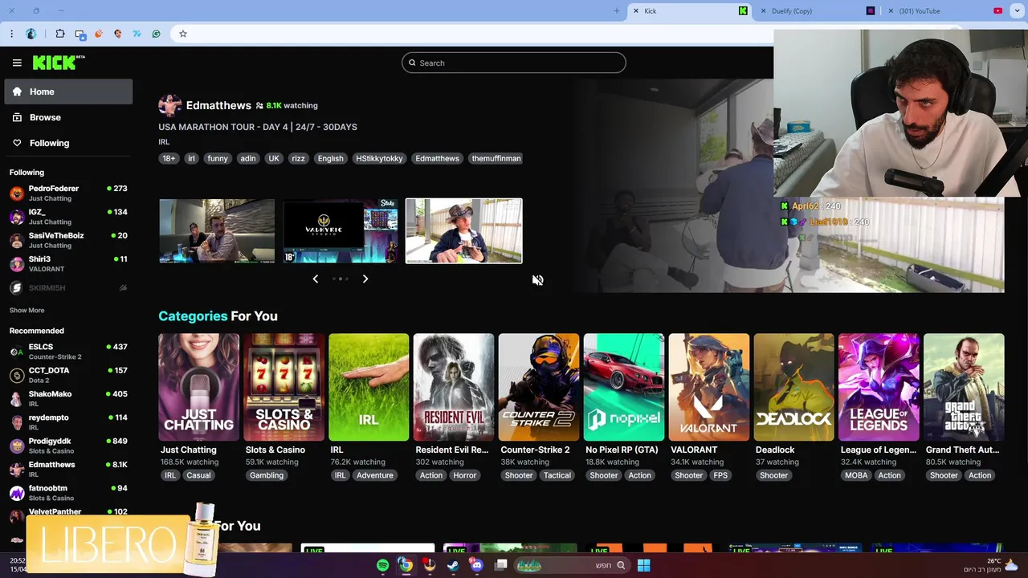
Task: Open the Grand Theft Auto category card
Action: 964,388
